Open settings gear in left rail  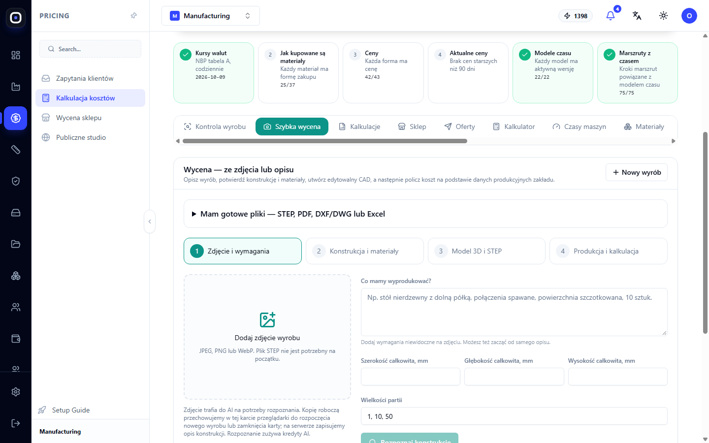click(x=16, y=392)
